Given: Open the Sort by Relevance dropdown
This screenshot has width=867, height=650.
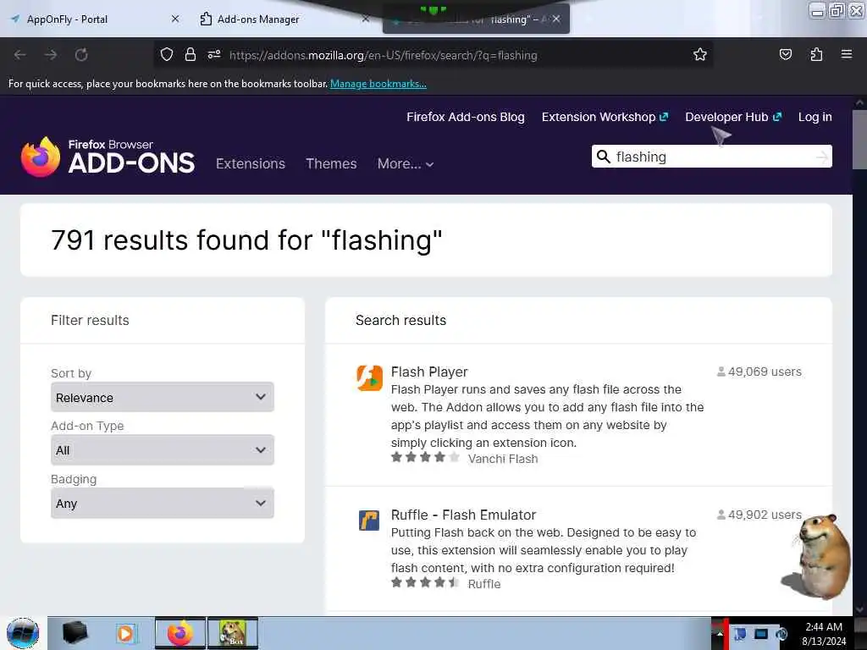Looking at the screenshot, I should coord(162,397).
